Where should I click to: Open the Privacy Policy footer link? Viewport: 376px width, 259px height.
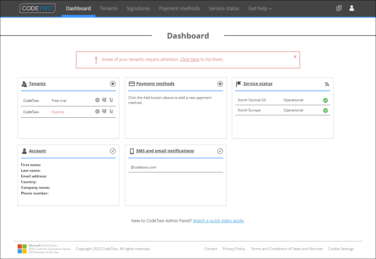[234, 249]
